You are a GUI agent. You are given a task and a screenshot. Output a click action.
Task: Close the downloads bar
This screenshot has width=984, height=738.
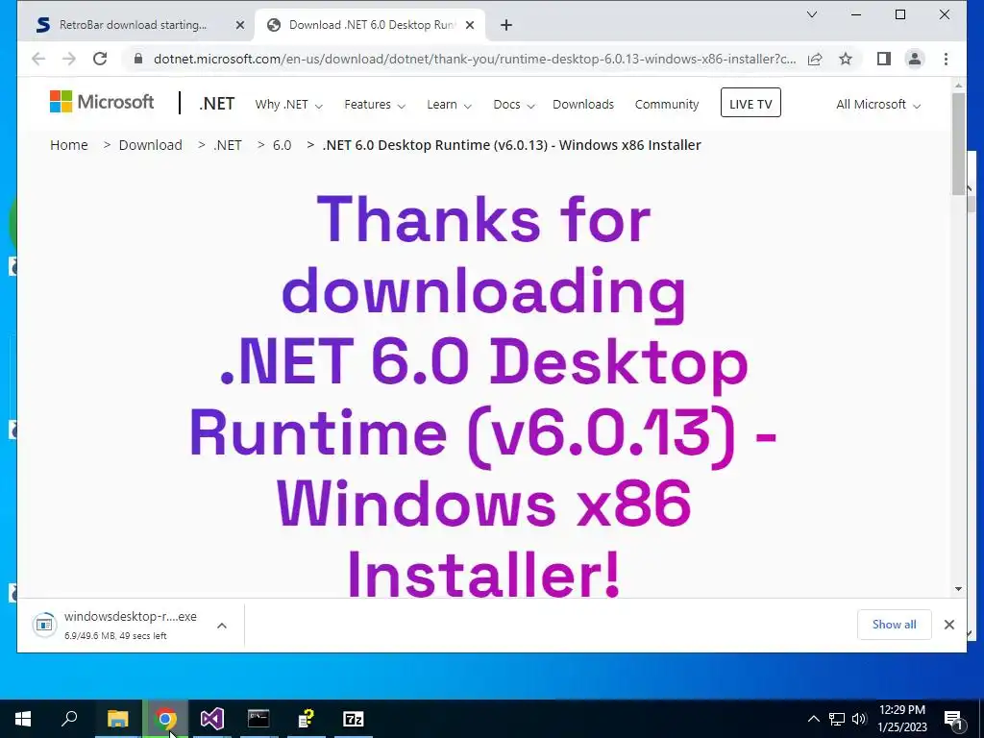pos(948,625)
